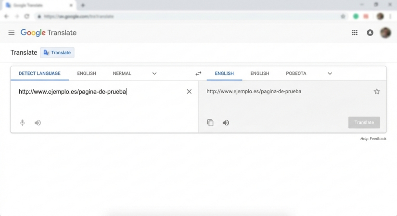Select the NERMAL source language tab
This screenshot has width=397, height=216.
tap(122, 73)
